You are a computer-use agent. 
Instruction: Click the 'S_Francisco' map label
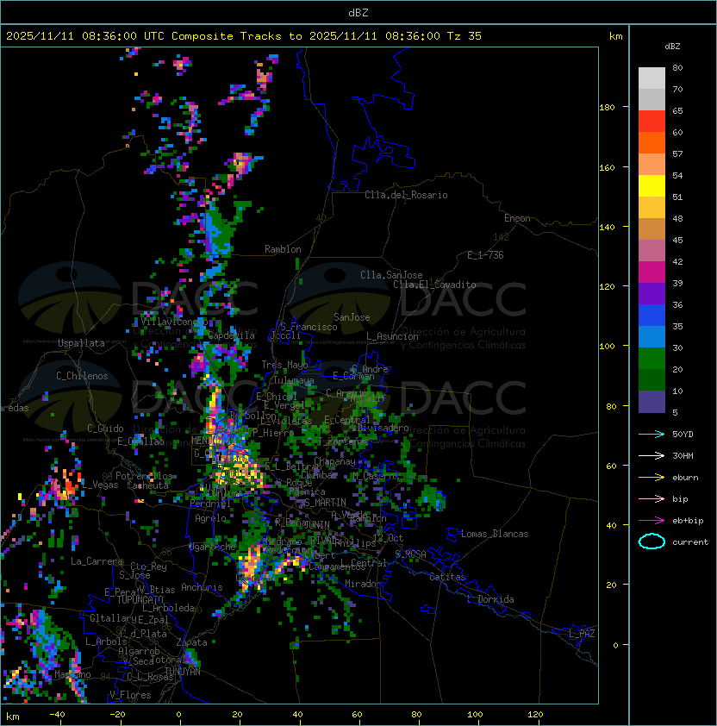[309, 327]
